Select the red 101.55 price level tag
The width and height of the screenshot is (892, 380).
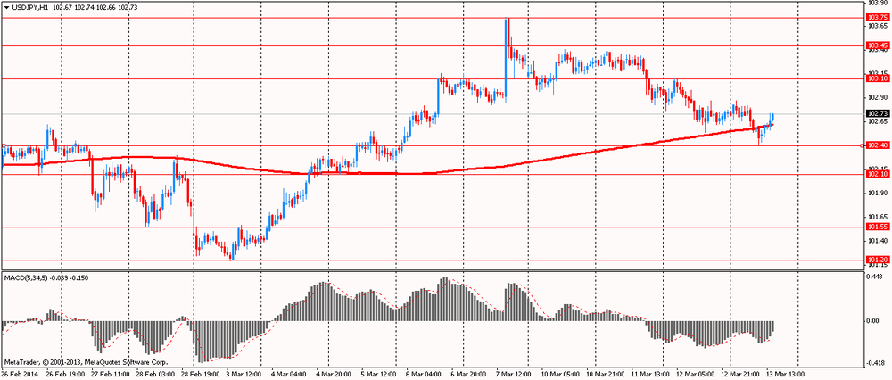point(877,227)
